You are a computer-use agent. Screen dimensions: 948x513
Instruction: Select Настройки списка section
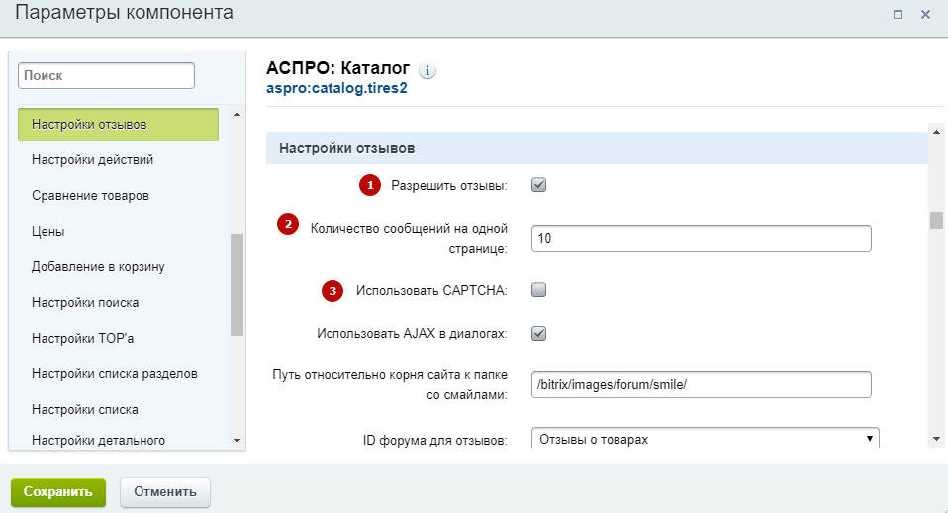(x=85, y=410)
